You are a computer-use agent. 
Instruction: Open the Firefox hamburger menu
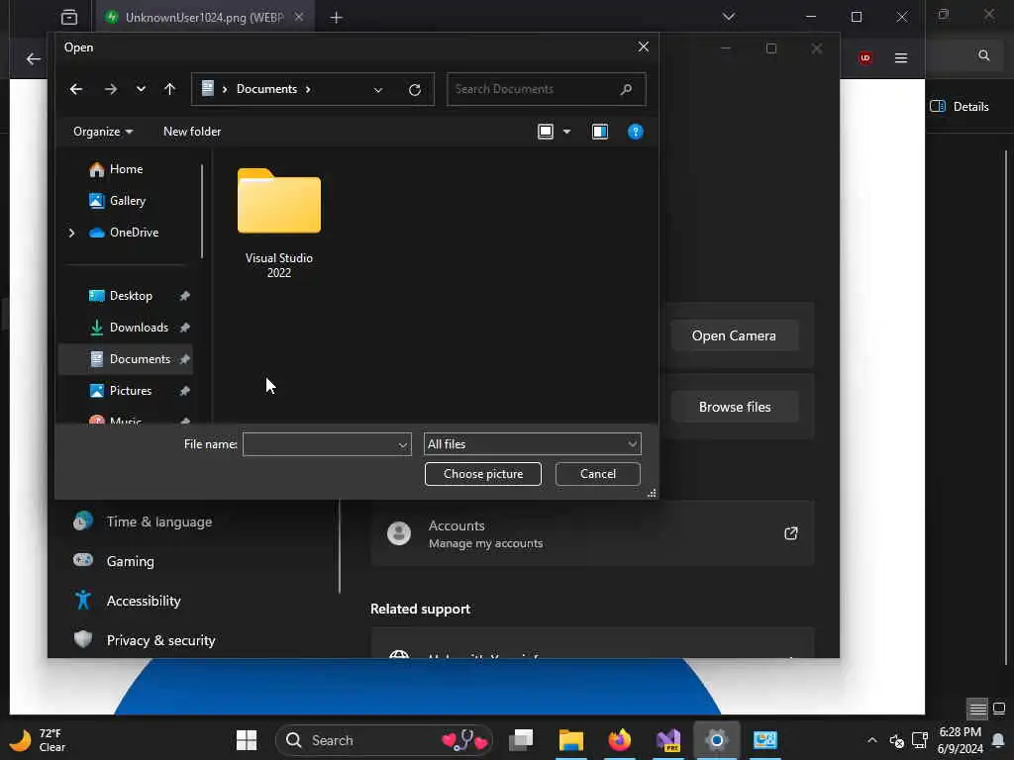[901, 58]
